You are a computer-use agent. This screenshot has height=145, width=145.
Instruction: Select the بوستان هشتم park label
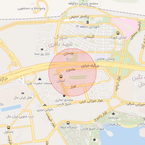(106, 59)
